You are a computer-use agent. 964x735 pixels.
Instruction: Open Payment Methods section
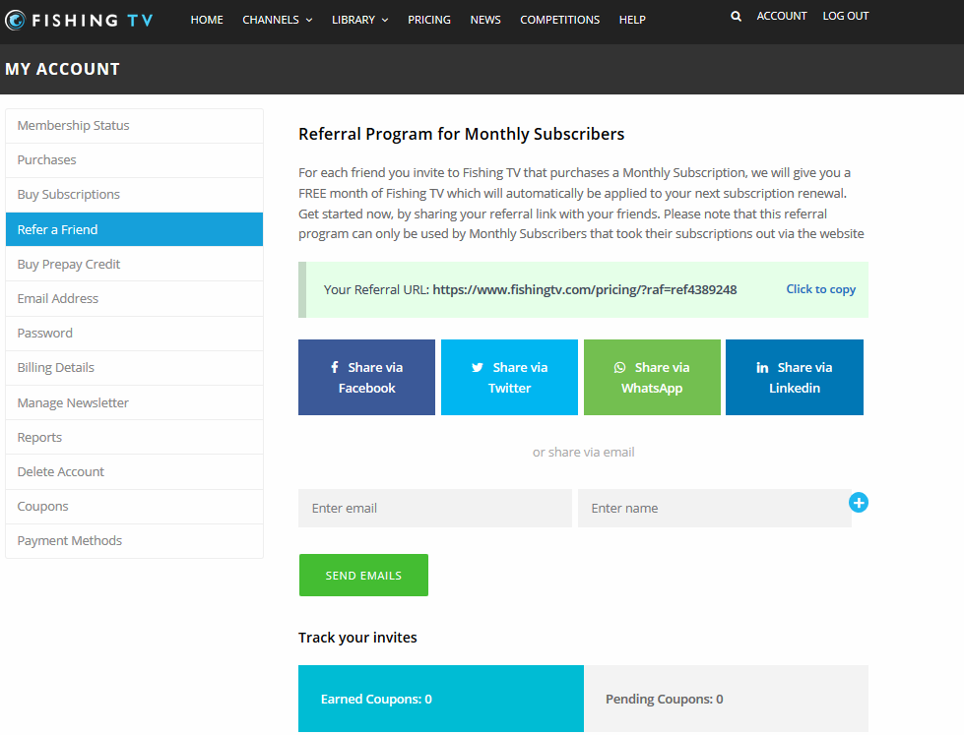(x=134, y=541)
